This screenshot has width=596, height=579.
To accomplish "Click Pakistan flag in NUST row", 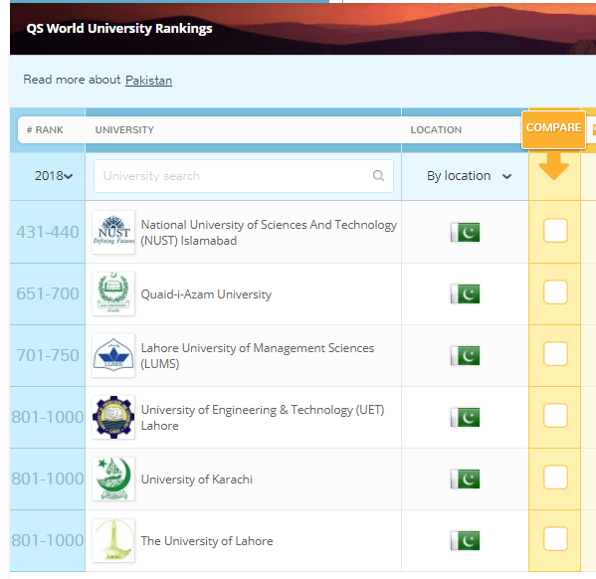I will tap(465, 232).
